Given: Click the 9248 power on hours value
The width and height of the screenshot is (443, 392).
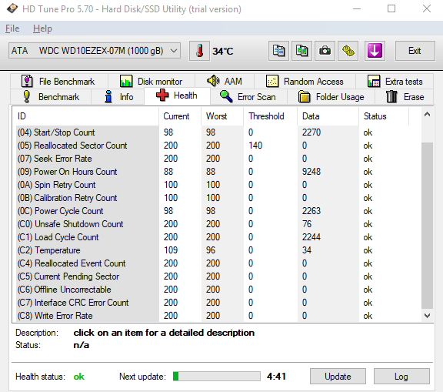Looking at the screenshot, I should [x=311, y=172].
